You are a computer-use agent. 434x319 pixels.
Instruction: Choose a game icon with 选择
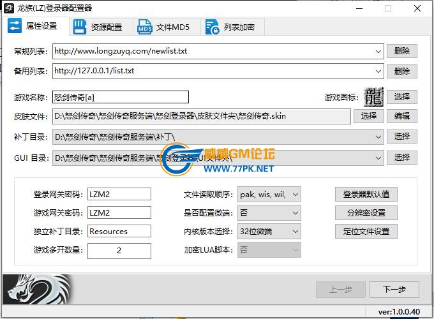pos(402,97)
